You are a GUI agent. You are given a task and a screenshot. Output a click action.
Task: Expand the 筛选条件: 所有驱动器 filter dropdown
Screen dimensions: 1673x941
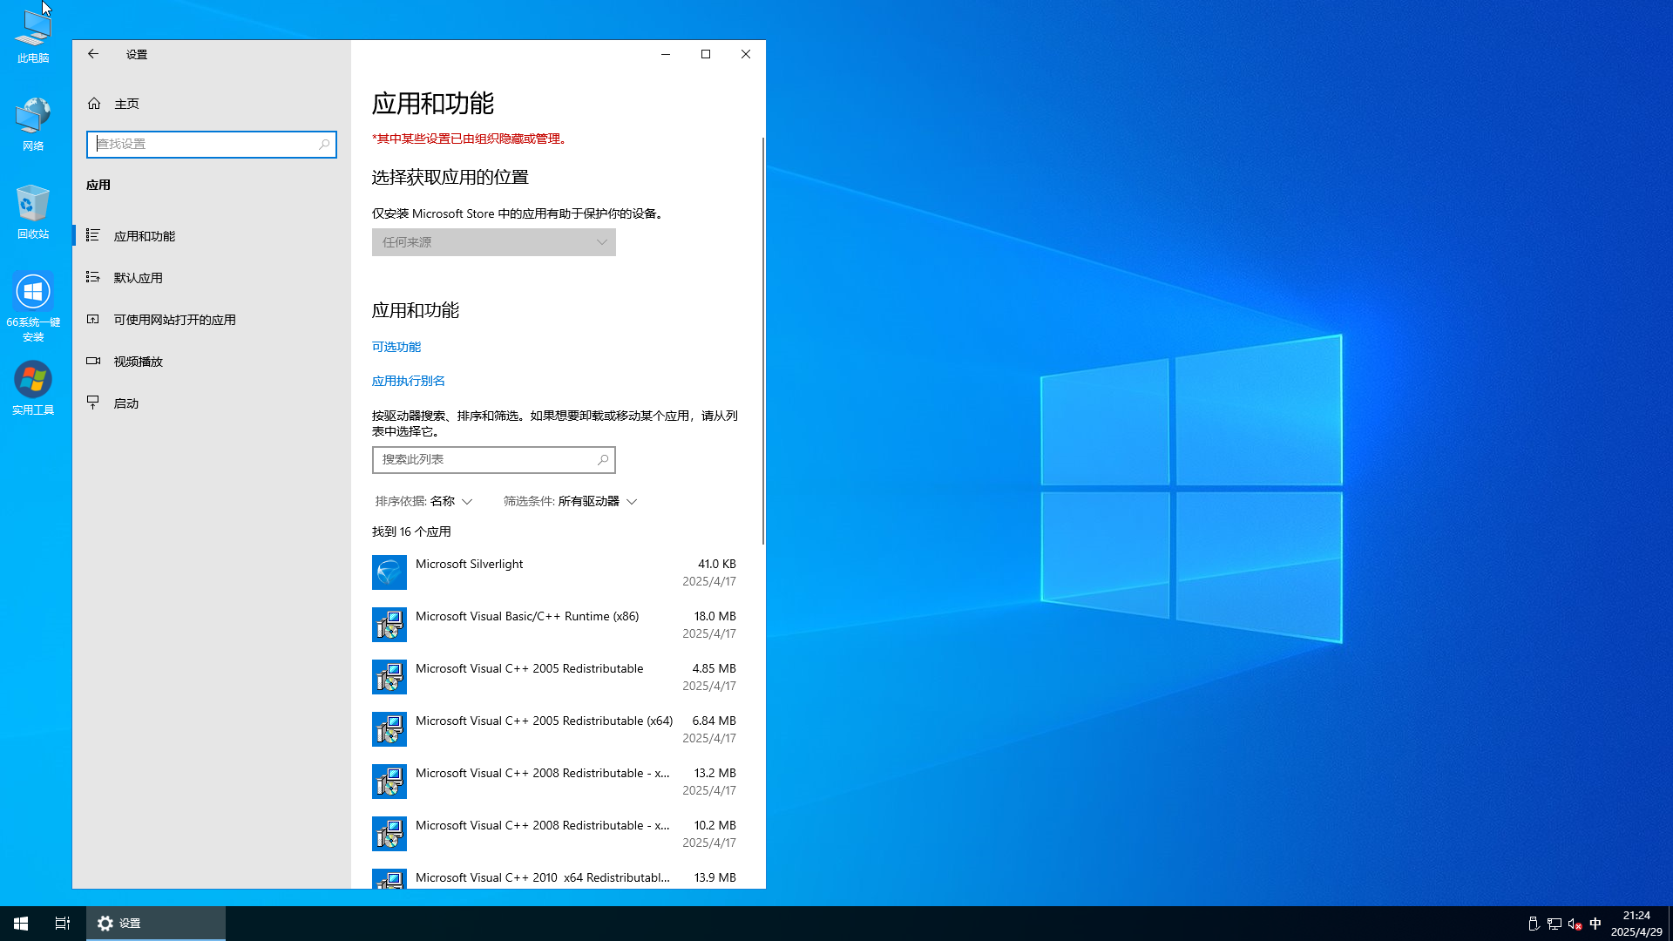click(571, 501)
